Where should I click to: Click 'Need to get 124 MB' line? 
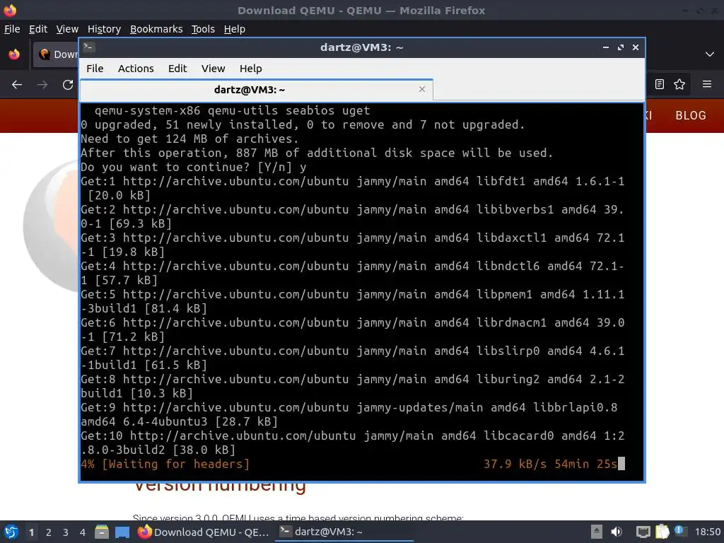pos(189,139)
